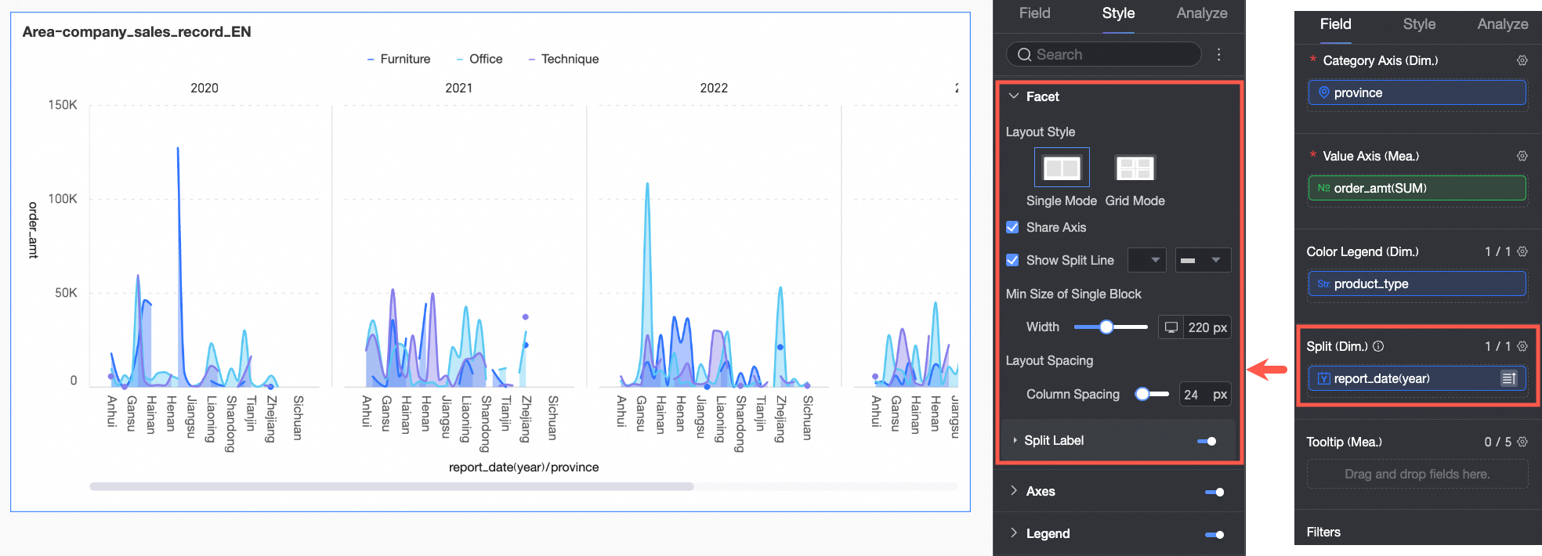Click the order_amt(SUM) field pill
Image resolution: width=1542 pixels, height=556 pixels.
click(1417, 188)
